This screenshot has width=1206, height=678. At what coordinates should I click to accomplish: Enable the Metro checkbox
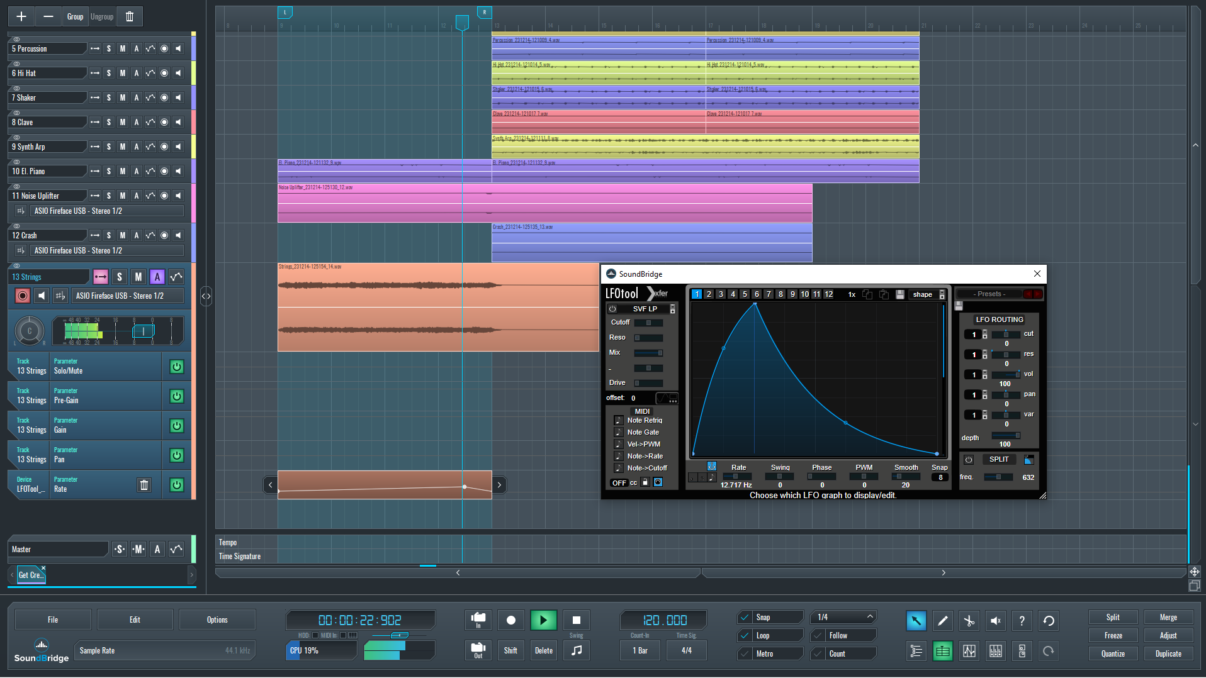[x=745, y=654]
